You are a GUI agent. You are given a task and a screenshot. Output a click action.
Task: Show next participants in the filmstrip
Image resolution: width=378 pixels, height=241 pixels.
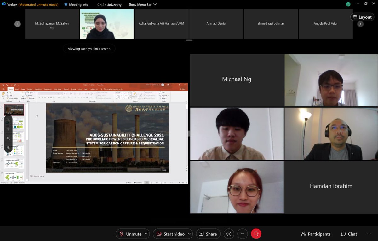coord(360,24)
